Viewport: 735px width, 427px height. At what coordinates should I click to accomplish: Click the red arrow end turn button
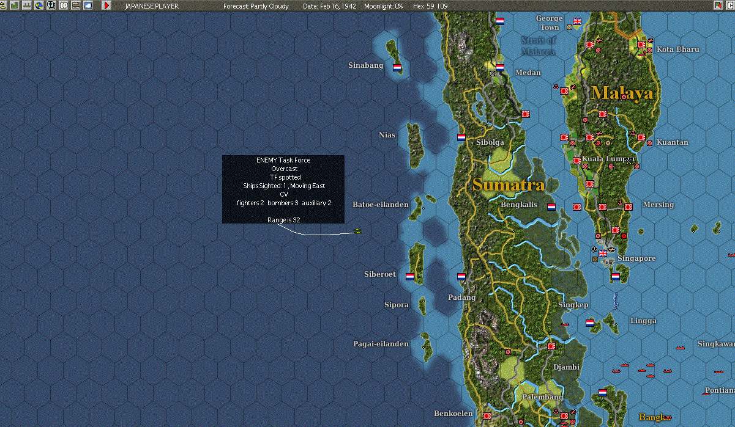[x=106, y=5]
